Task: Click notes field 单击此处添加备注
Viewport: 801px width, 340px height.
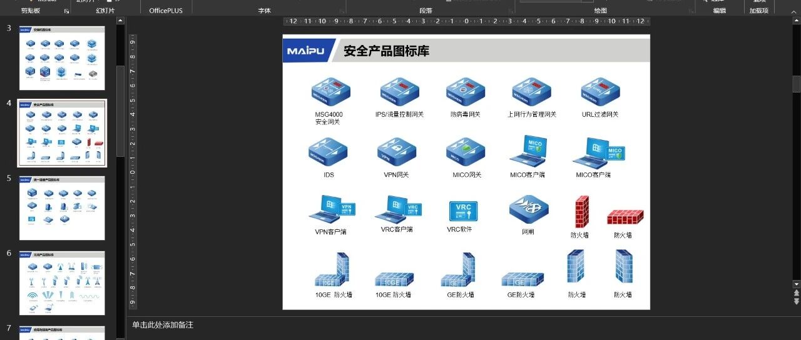Action: click(x=163, y=325)
